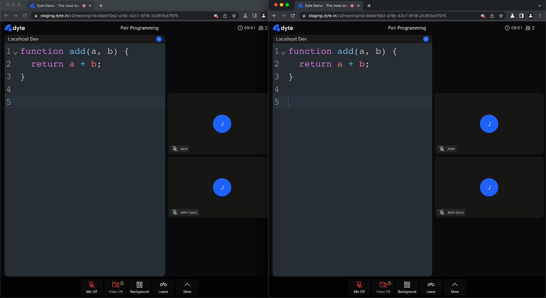
Task: Click the browser profile avatar icon
Action: tap(264, 16)
